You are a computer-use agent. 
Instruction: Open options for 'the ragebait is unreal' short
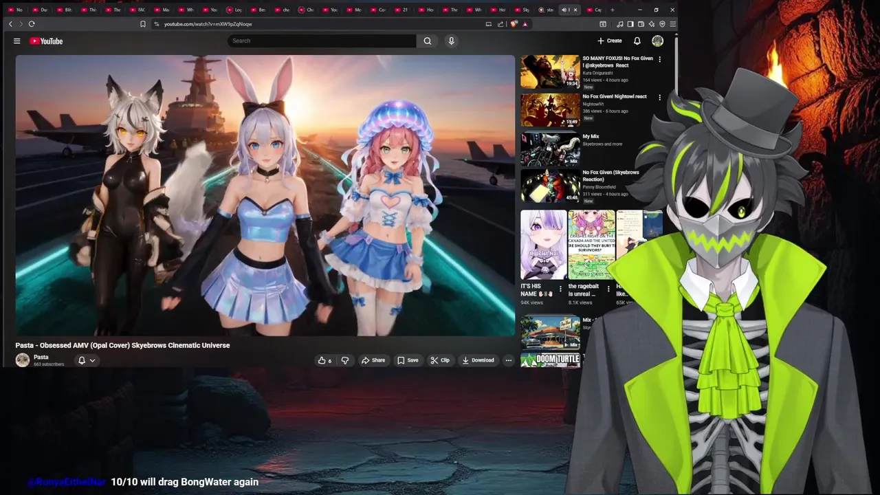[608, 289]
